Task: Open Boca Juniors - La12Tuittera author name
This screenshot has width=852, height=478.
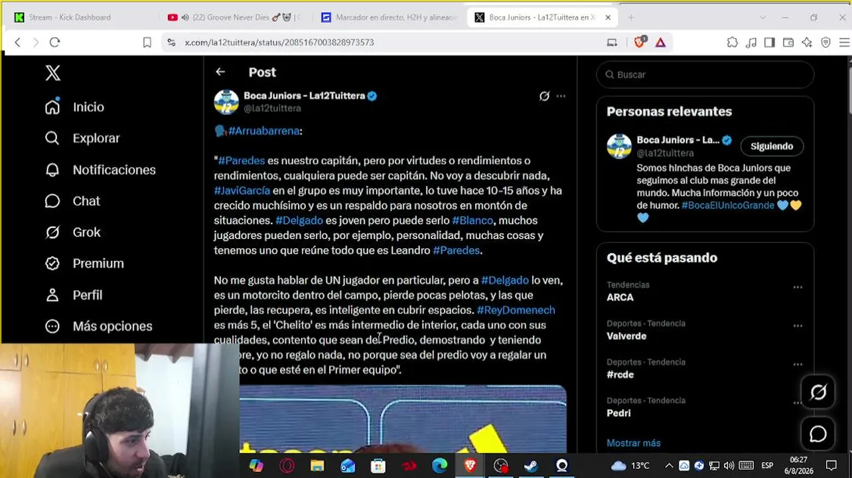Action: pos(305,96)
